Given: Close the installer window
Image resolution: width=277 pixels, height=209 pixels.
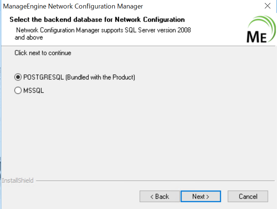Looking at the screenshot, I should tap(268, 6).
